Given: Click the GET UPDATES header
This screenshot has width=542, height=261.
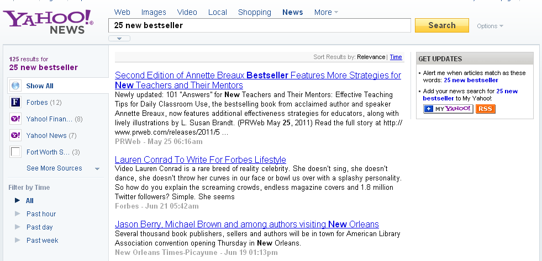Looking at the screenshot, I should 475,58.
